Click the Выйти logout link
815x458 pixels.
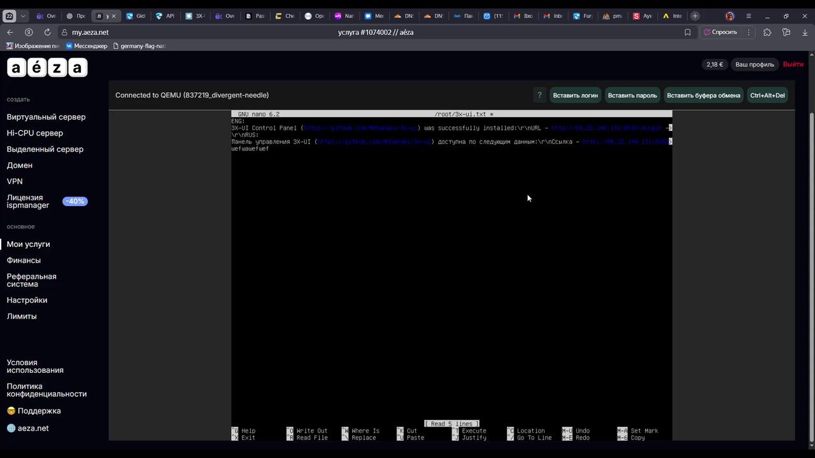(793, 64)
